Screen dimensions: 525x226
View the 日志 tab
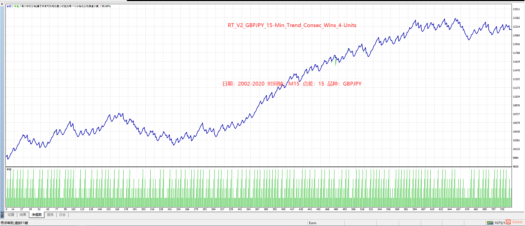pos(62,215)
